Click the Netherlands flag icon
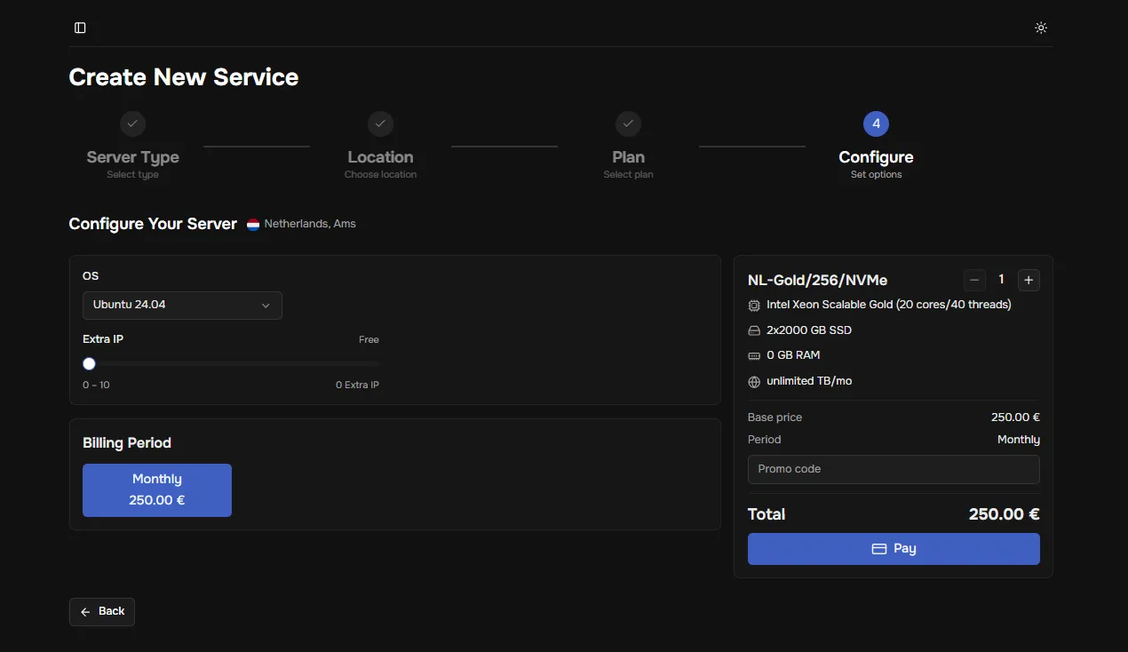 tap(253, 225)
